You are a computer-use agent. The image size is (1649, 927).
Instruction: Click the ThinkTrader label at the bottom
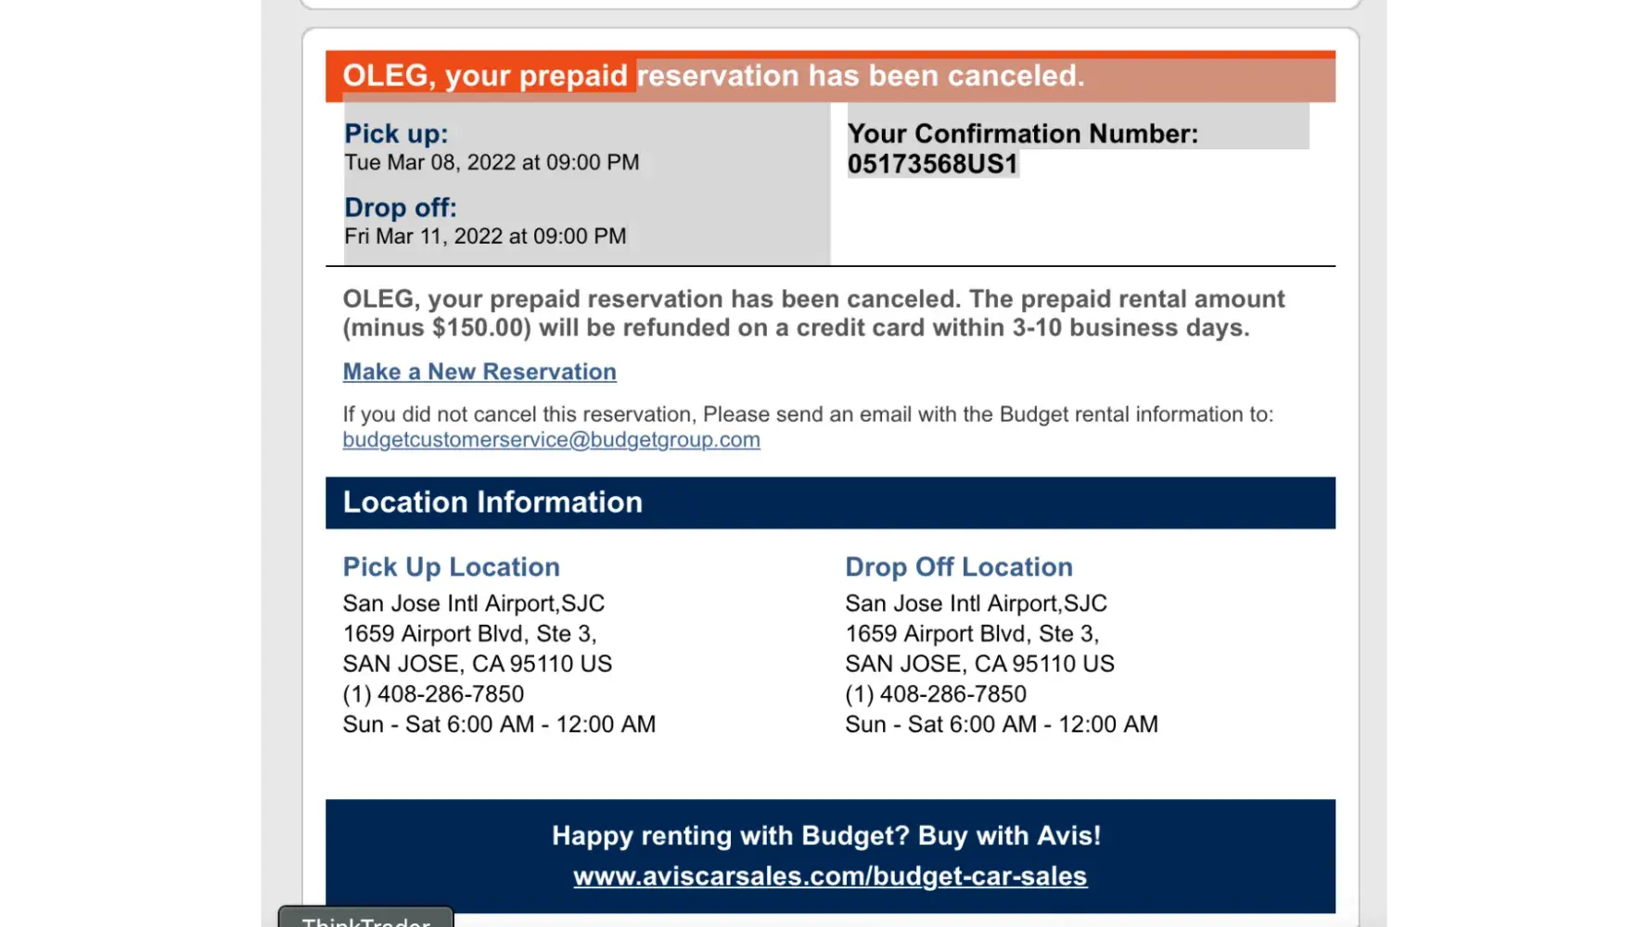365,920
